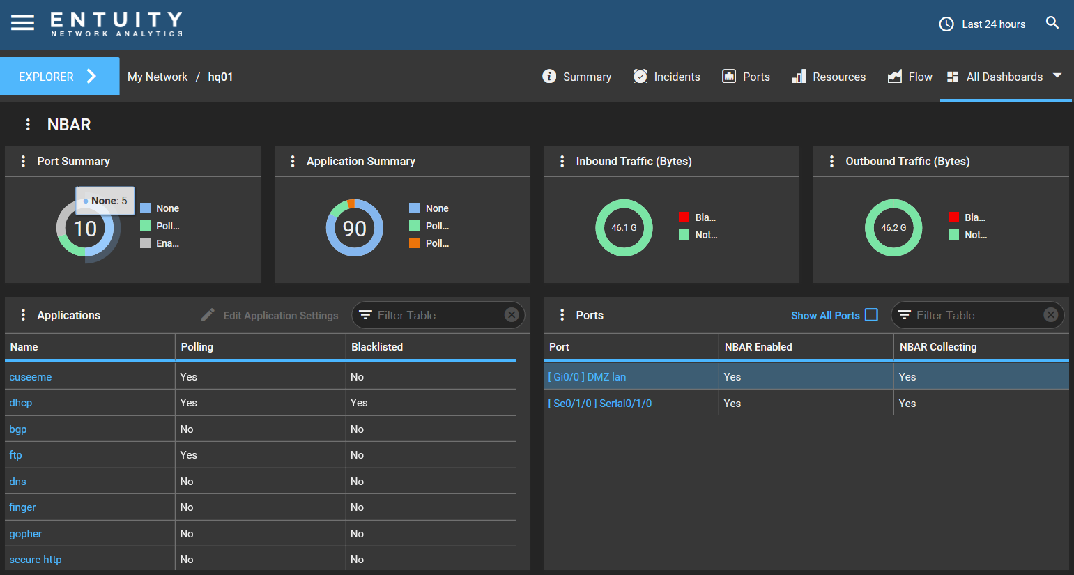This screenshot has width=1074, height=575.
Task: Switch to the Ports tab
Action: pos(746,77)
